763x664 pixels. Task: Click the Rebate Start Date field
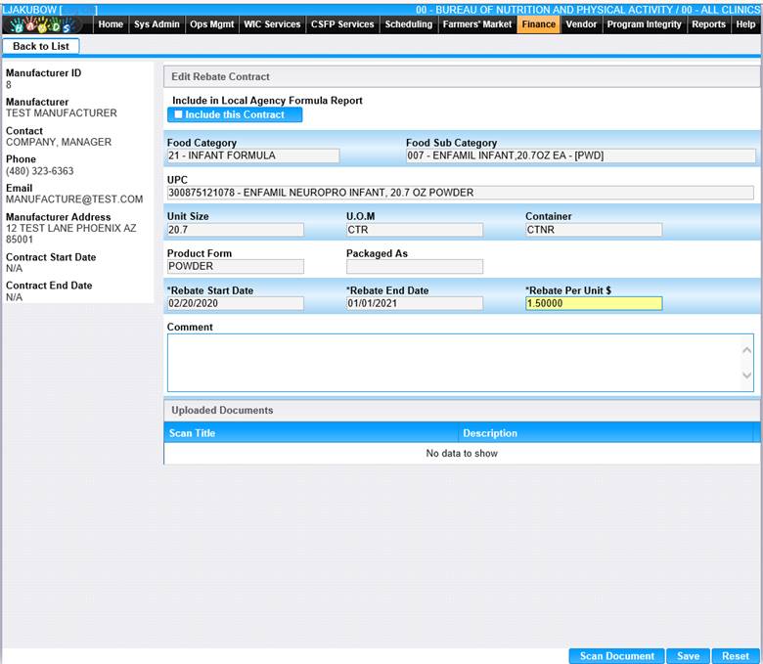click(236, 303)
